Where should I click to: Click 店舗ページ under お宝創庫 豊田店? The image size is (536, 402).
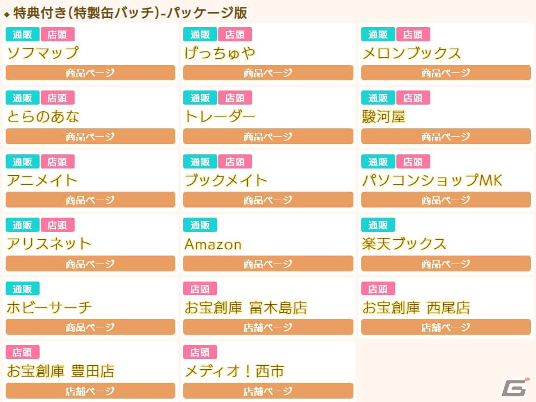coord(90,391)
